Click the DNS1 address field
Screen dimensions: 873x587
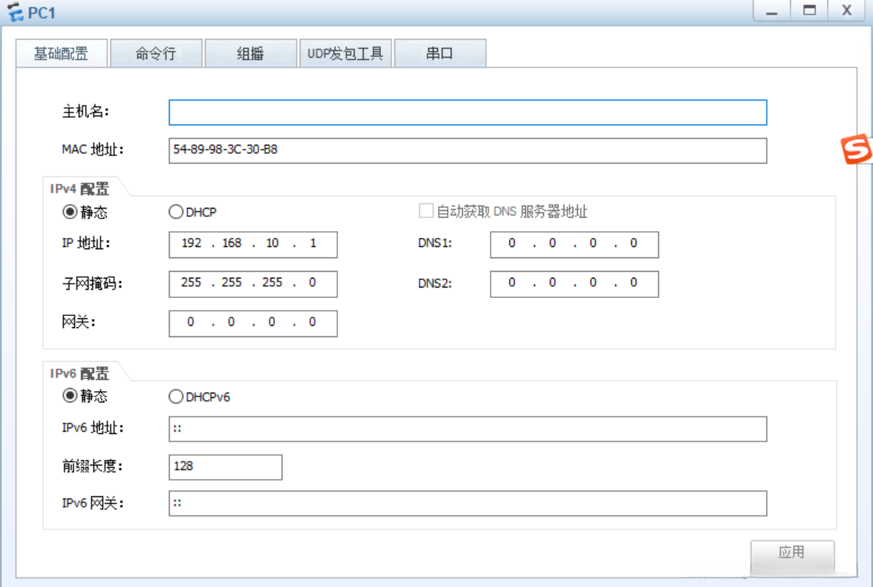574,244
